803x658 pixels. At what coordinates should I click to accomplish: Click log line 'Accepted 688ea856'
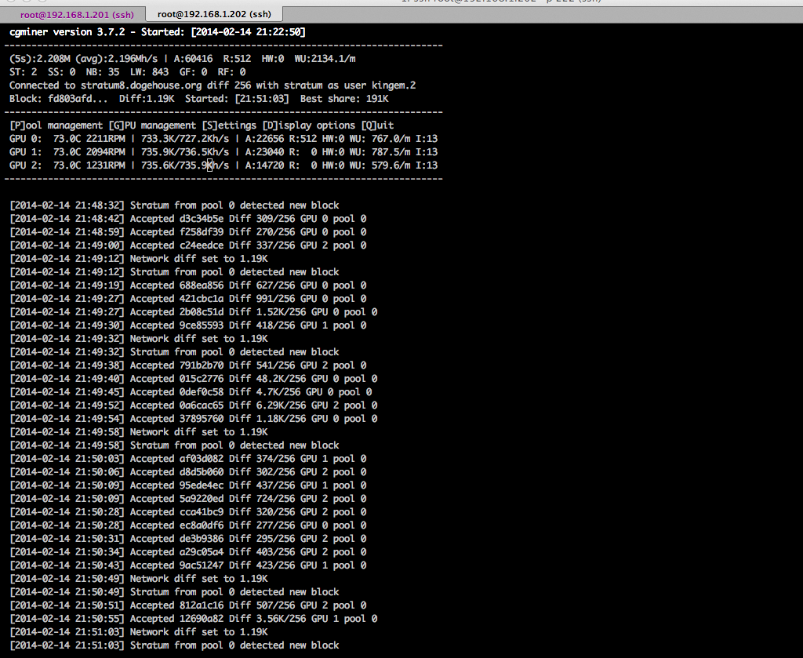click(x=188, y=285)
